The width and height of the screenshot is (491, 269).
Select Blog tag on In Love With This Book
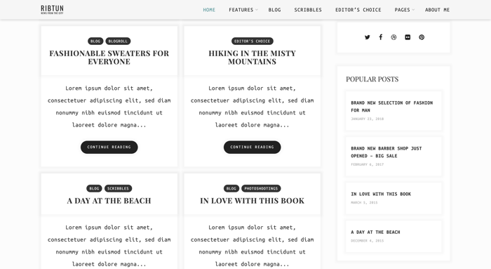pyautogui.click(x=231, y=188)
